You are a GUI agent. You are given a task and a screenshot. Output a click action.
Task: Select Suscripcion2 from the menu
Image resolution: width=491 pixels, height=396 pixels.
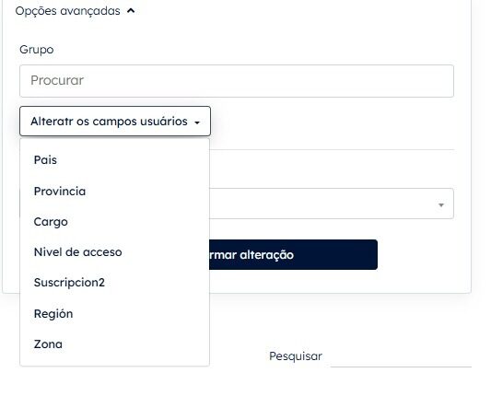click(x=69, y=283)
